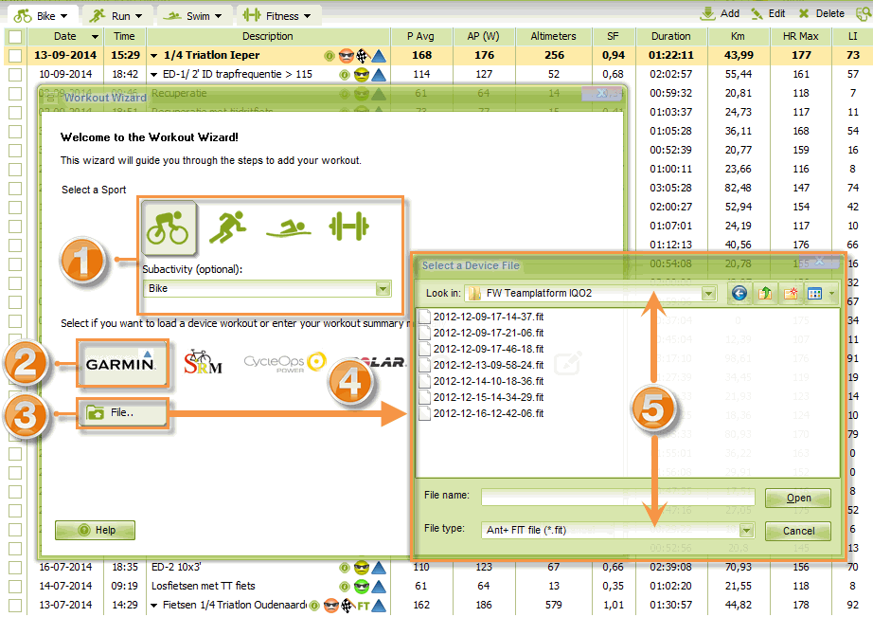This screenshot has width=873, height=617.
Task: Switch to the Run tab
Action: point(117,15)
